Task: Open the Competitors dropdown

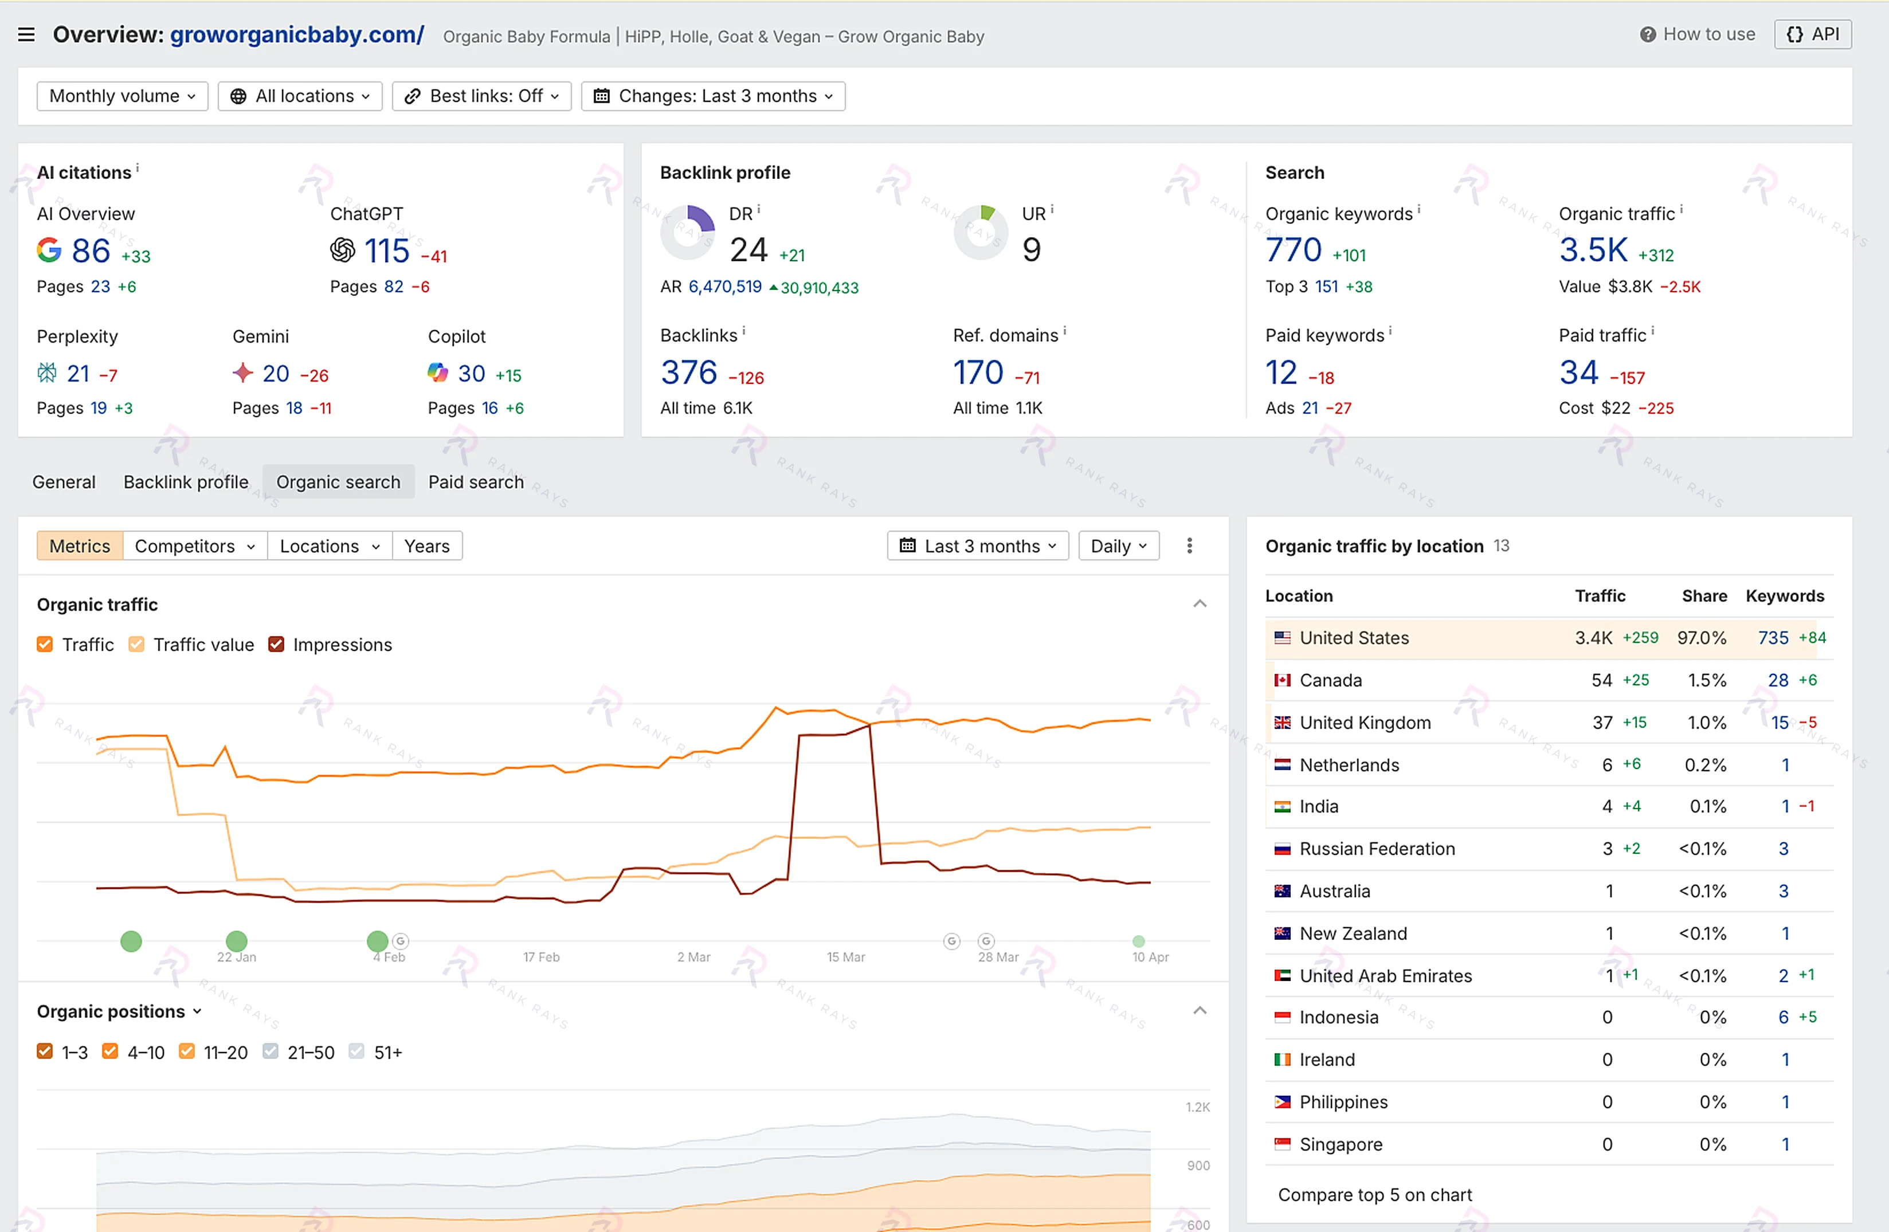Action: coord(194,546)
